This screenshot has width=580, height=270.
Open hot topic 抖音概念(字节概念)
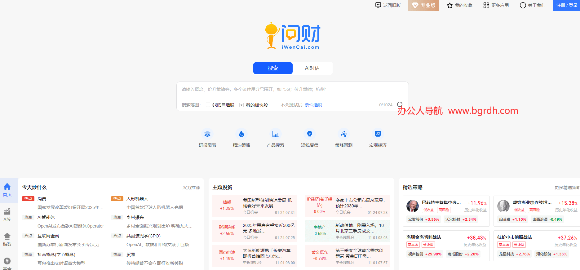(56, 255)
